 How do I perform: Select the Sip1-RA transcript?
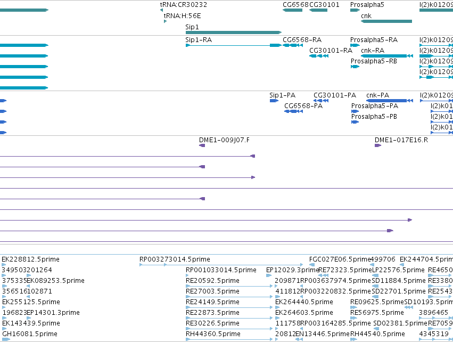[234, 45]
